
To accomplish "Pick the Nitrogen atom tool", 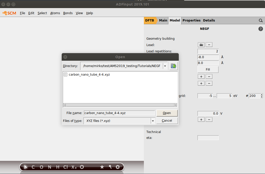I will [x=50, y=167].
